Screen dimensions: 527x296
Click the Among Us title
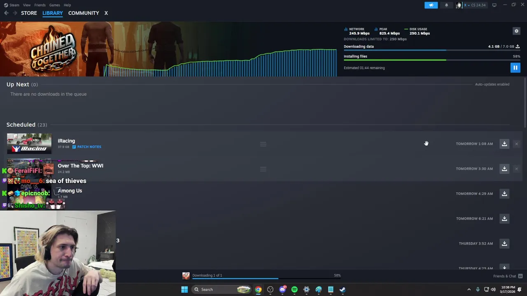click(70, 191)
